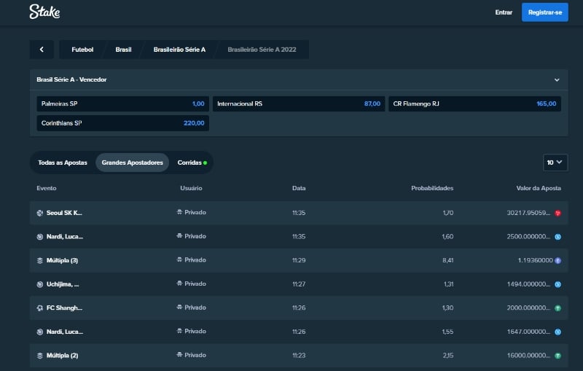This screenshot has width=583, height=371.
Task: Click the odds value 1,70
Action: pos(448,213)
